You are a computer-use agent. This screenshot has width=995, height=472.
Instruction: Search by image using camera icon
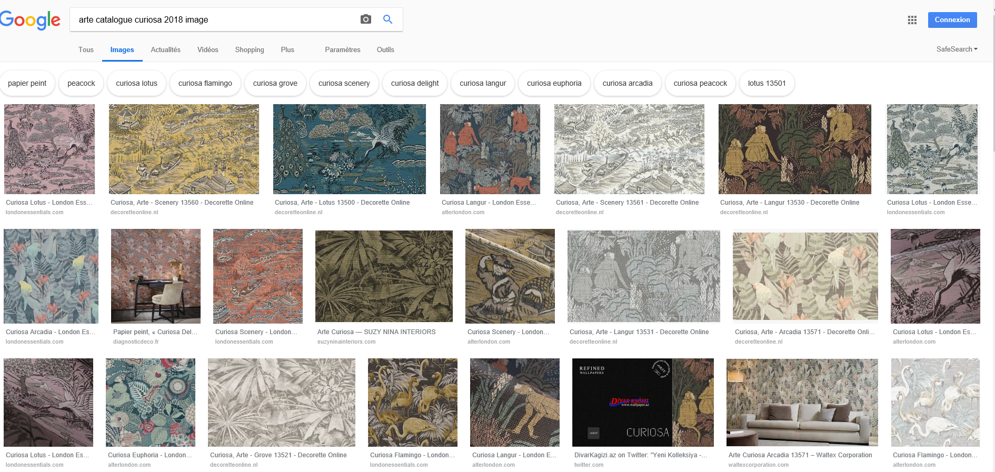pyautogui.click(x=366, y=19)
